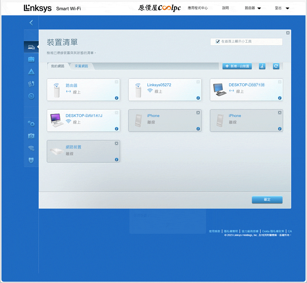Open Parental Controls warning-triangle sidebar icon
307x283 pixels.
pyautogui.click(x=31, y=72)
